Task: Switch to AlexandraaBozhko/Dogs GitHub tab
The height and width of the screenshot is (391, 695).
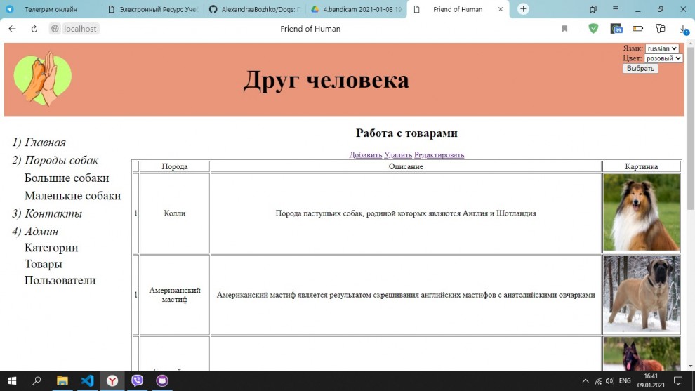Action: click(254, 9)
